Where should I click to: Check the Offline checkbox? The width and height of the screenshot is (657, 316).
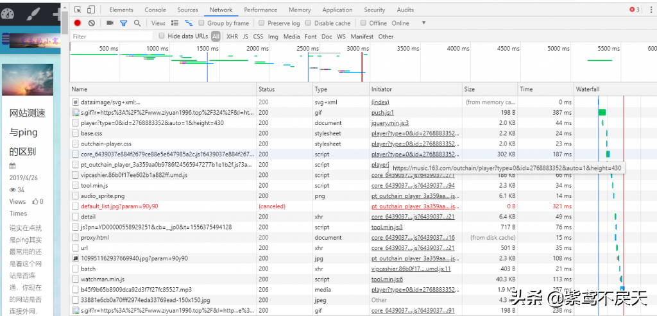[363, 23]
